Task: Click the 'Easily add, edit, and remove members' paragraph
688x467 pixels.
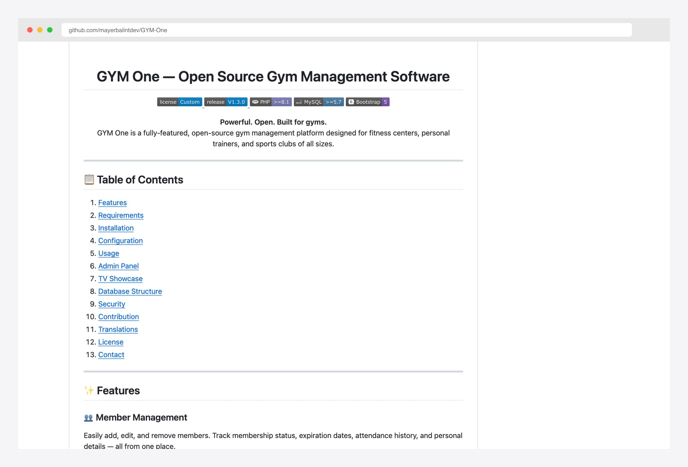Action: [273, 441]
